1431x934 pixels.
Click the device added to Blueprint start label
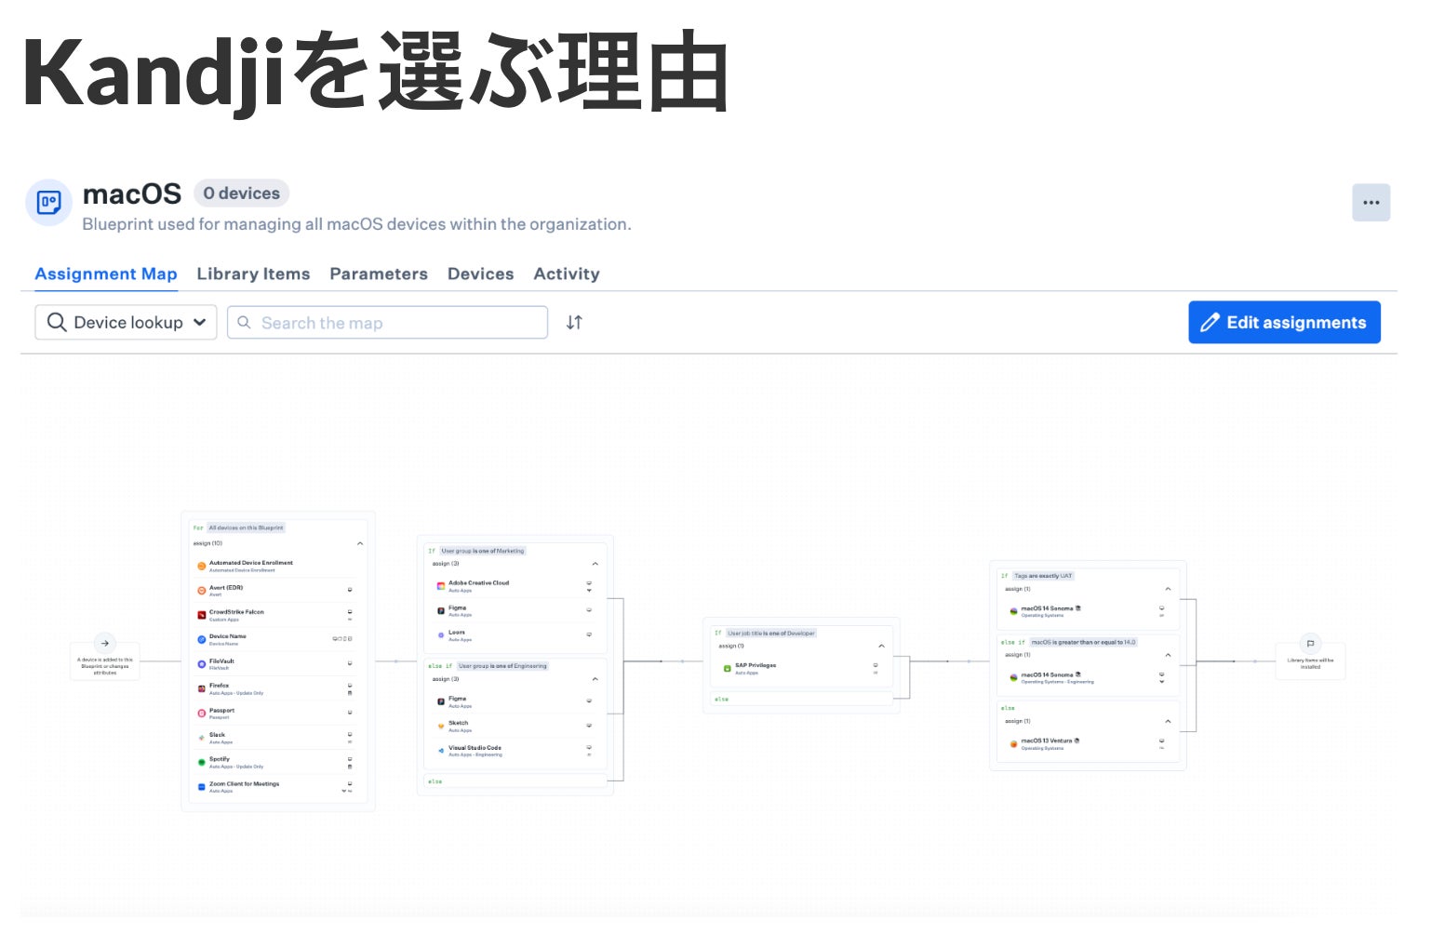[105, 666]
